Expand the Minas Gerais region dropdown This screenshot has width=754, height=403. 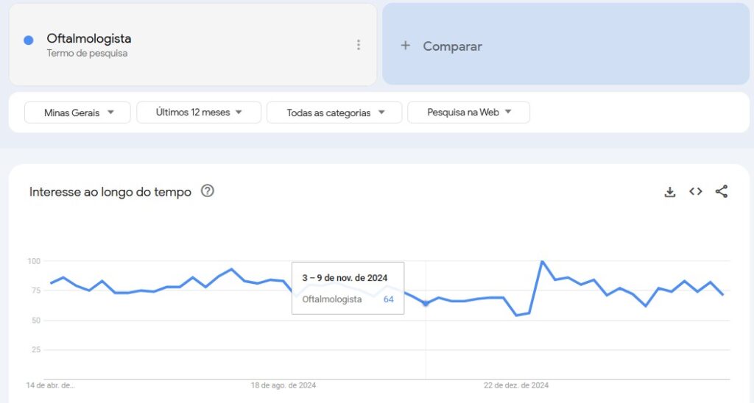coord(77,113)
